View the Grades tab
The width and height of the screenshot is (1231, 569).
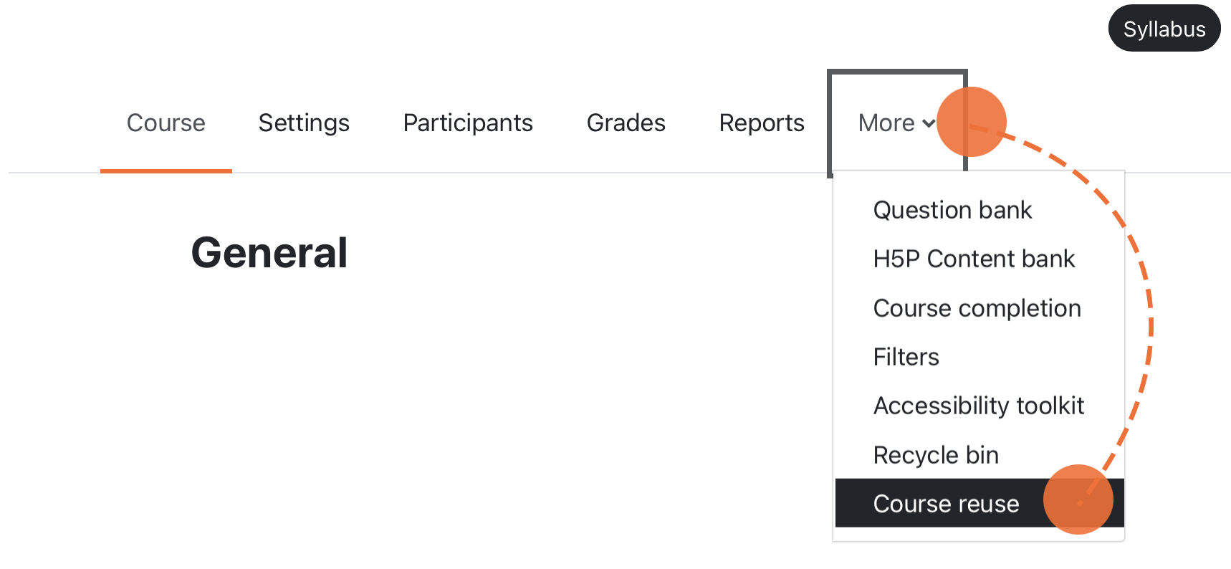[626, 123]
